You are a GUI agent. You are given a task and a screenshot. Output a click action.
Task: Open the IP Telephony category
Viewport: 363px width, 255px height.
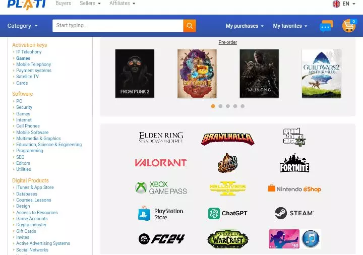pos(29,52)
